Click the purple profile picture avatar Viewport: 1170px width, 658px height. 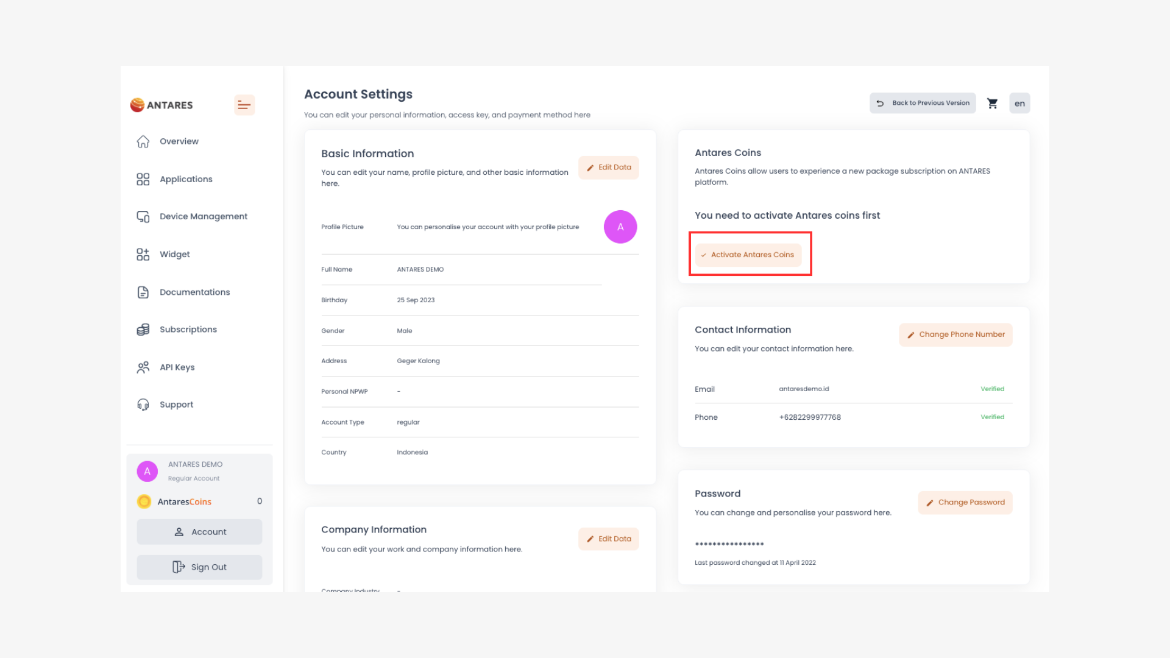click(620, 227)
